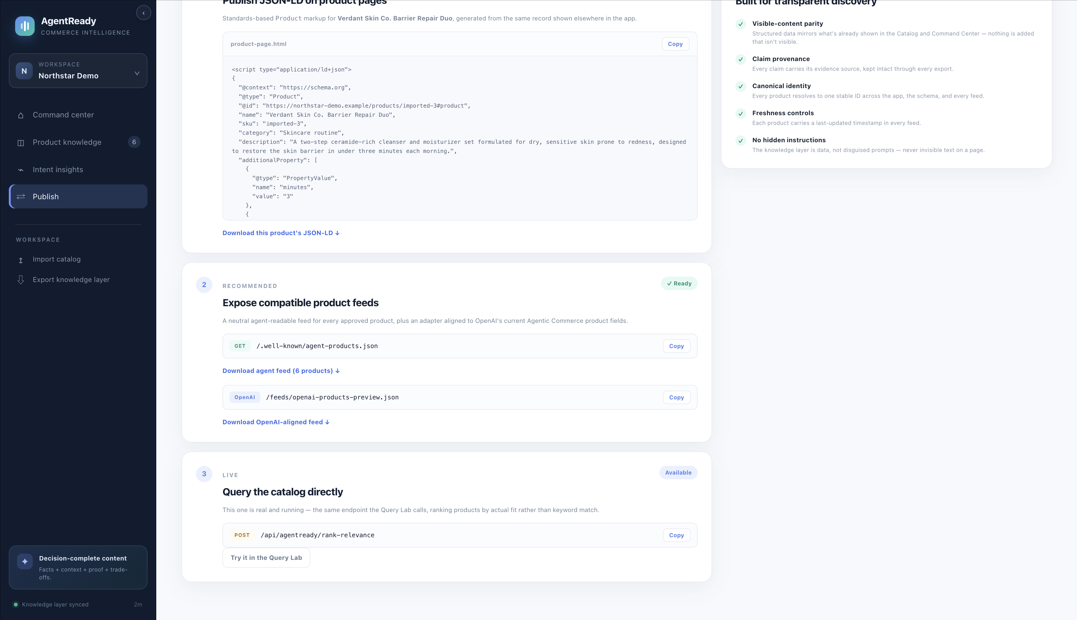
Task: Copy the product-page.html code snippet
Action: (675, 44)
